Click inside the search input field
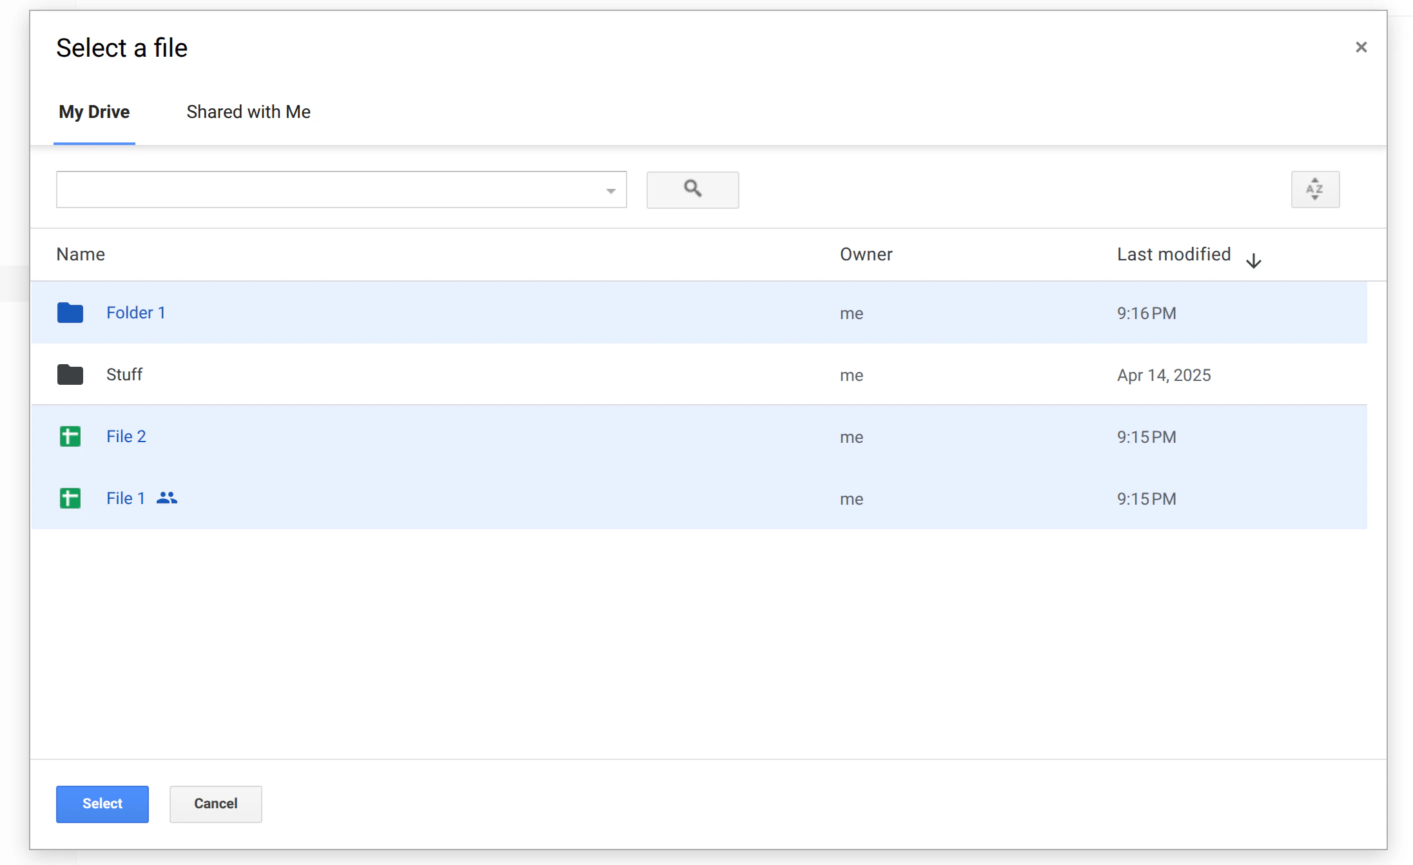 click(x=322, y=190)
